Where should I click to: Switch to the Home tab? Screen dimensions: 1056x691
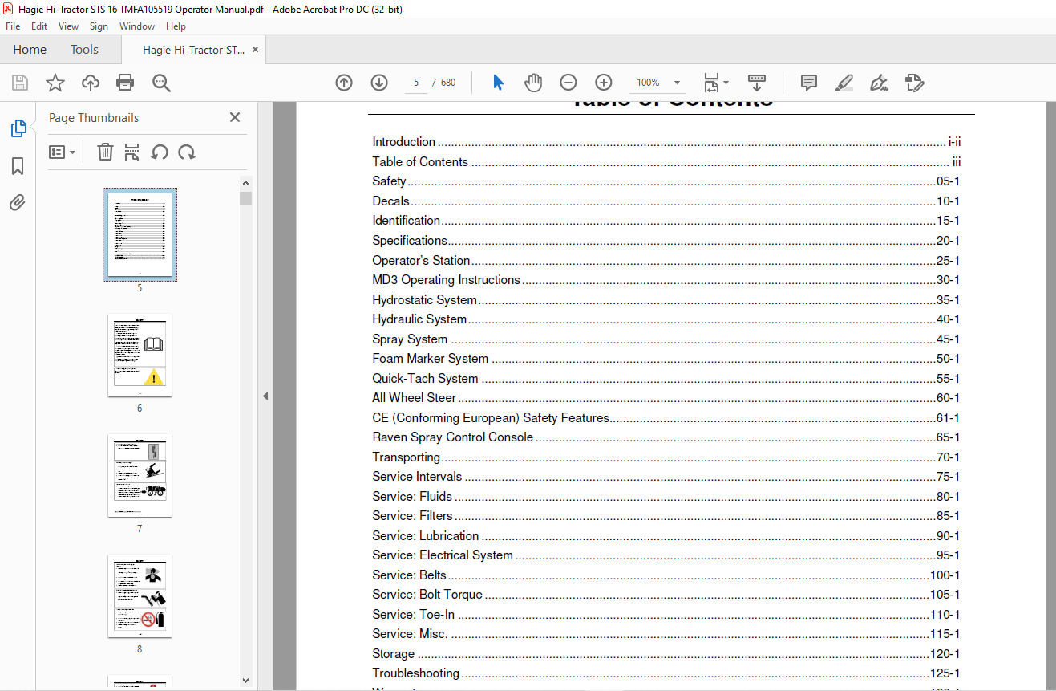pyautogui.click(x=30, y=50)
